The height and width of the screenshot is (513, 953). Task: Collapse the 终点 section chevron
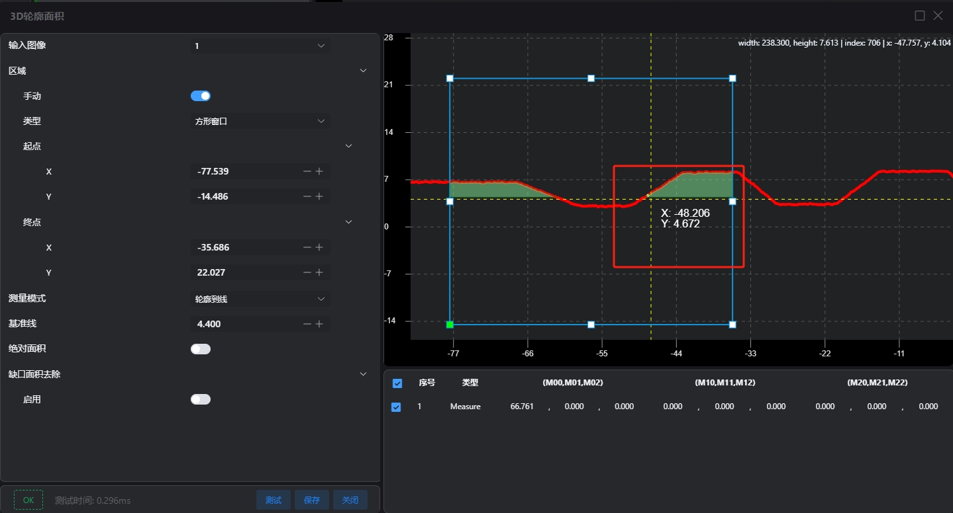coord(349,222)
